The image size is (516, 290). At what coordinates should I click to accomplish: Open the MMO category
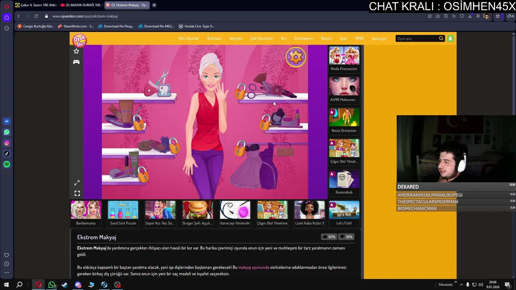[360, 39]
